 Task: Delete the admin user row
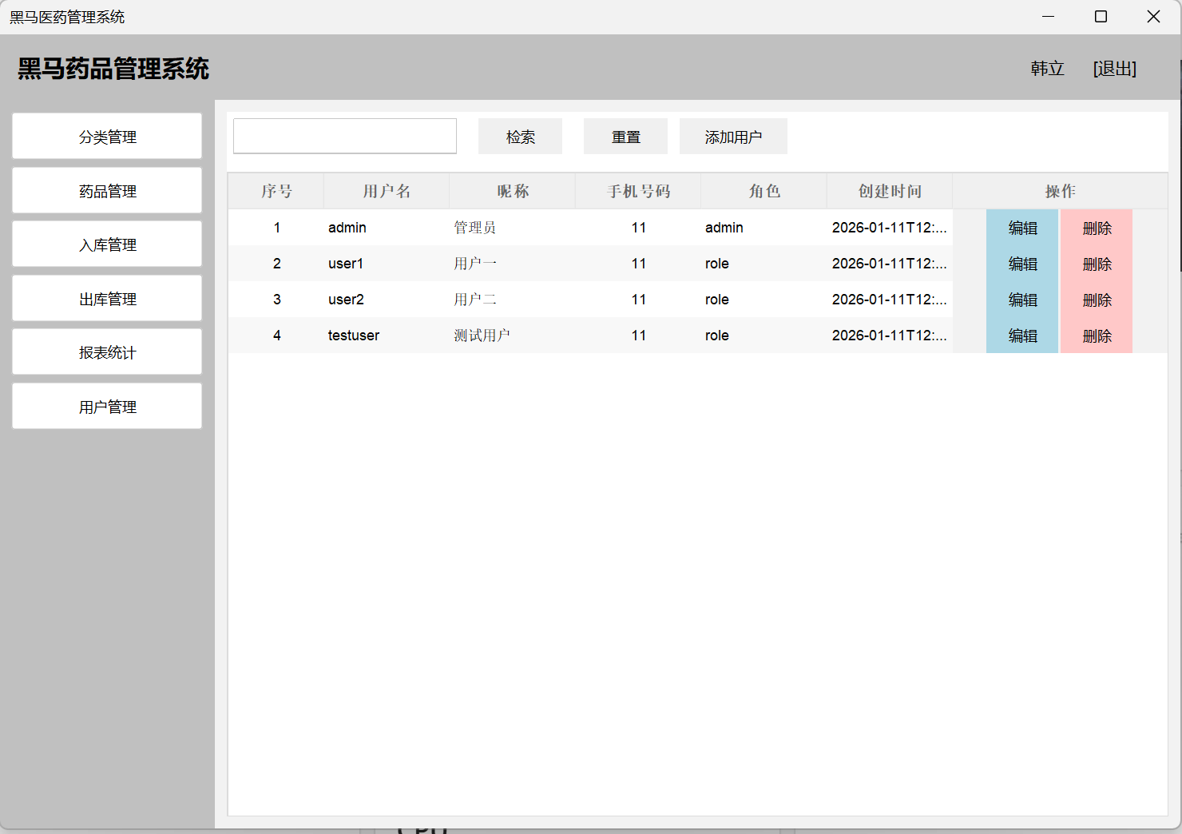[x=1096, y=228]
